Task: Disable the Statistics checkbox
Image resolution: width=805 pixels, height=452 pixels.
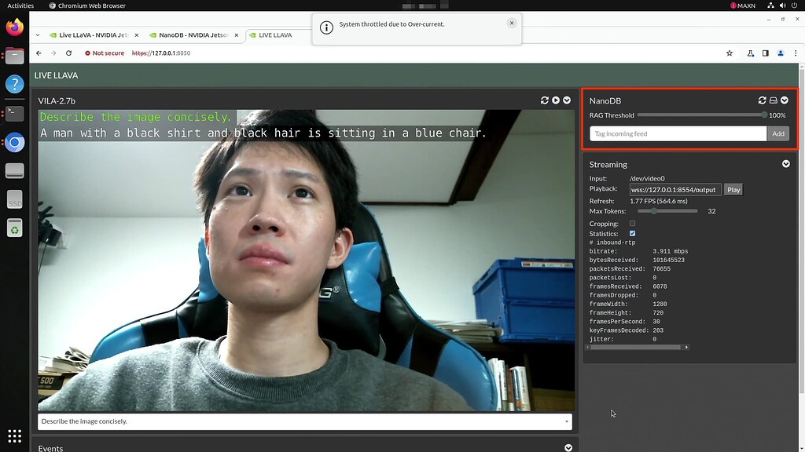Action: 632,233
